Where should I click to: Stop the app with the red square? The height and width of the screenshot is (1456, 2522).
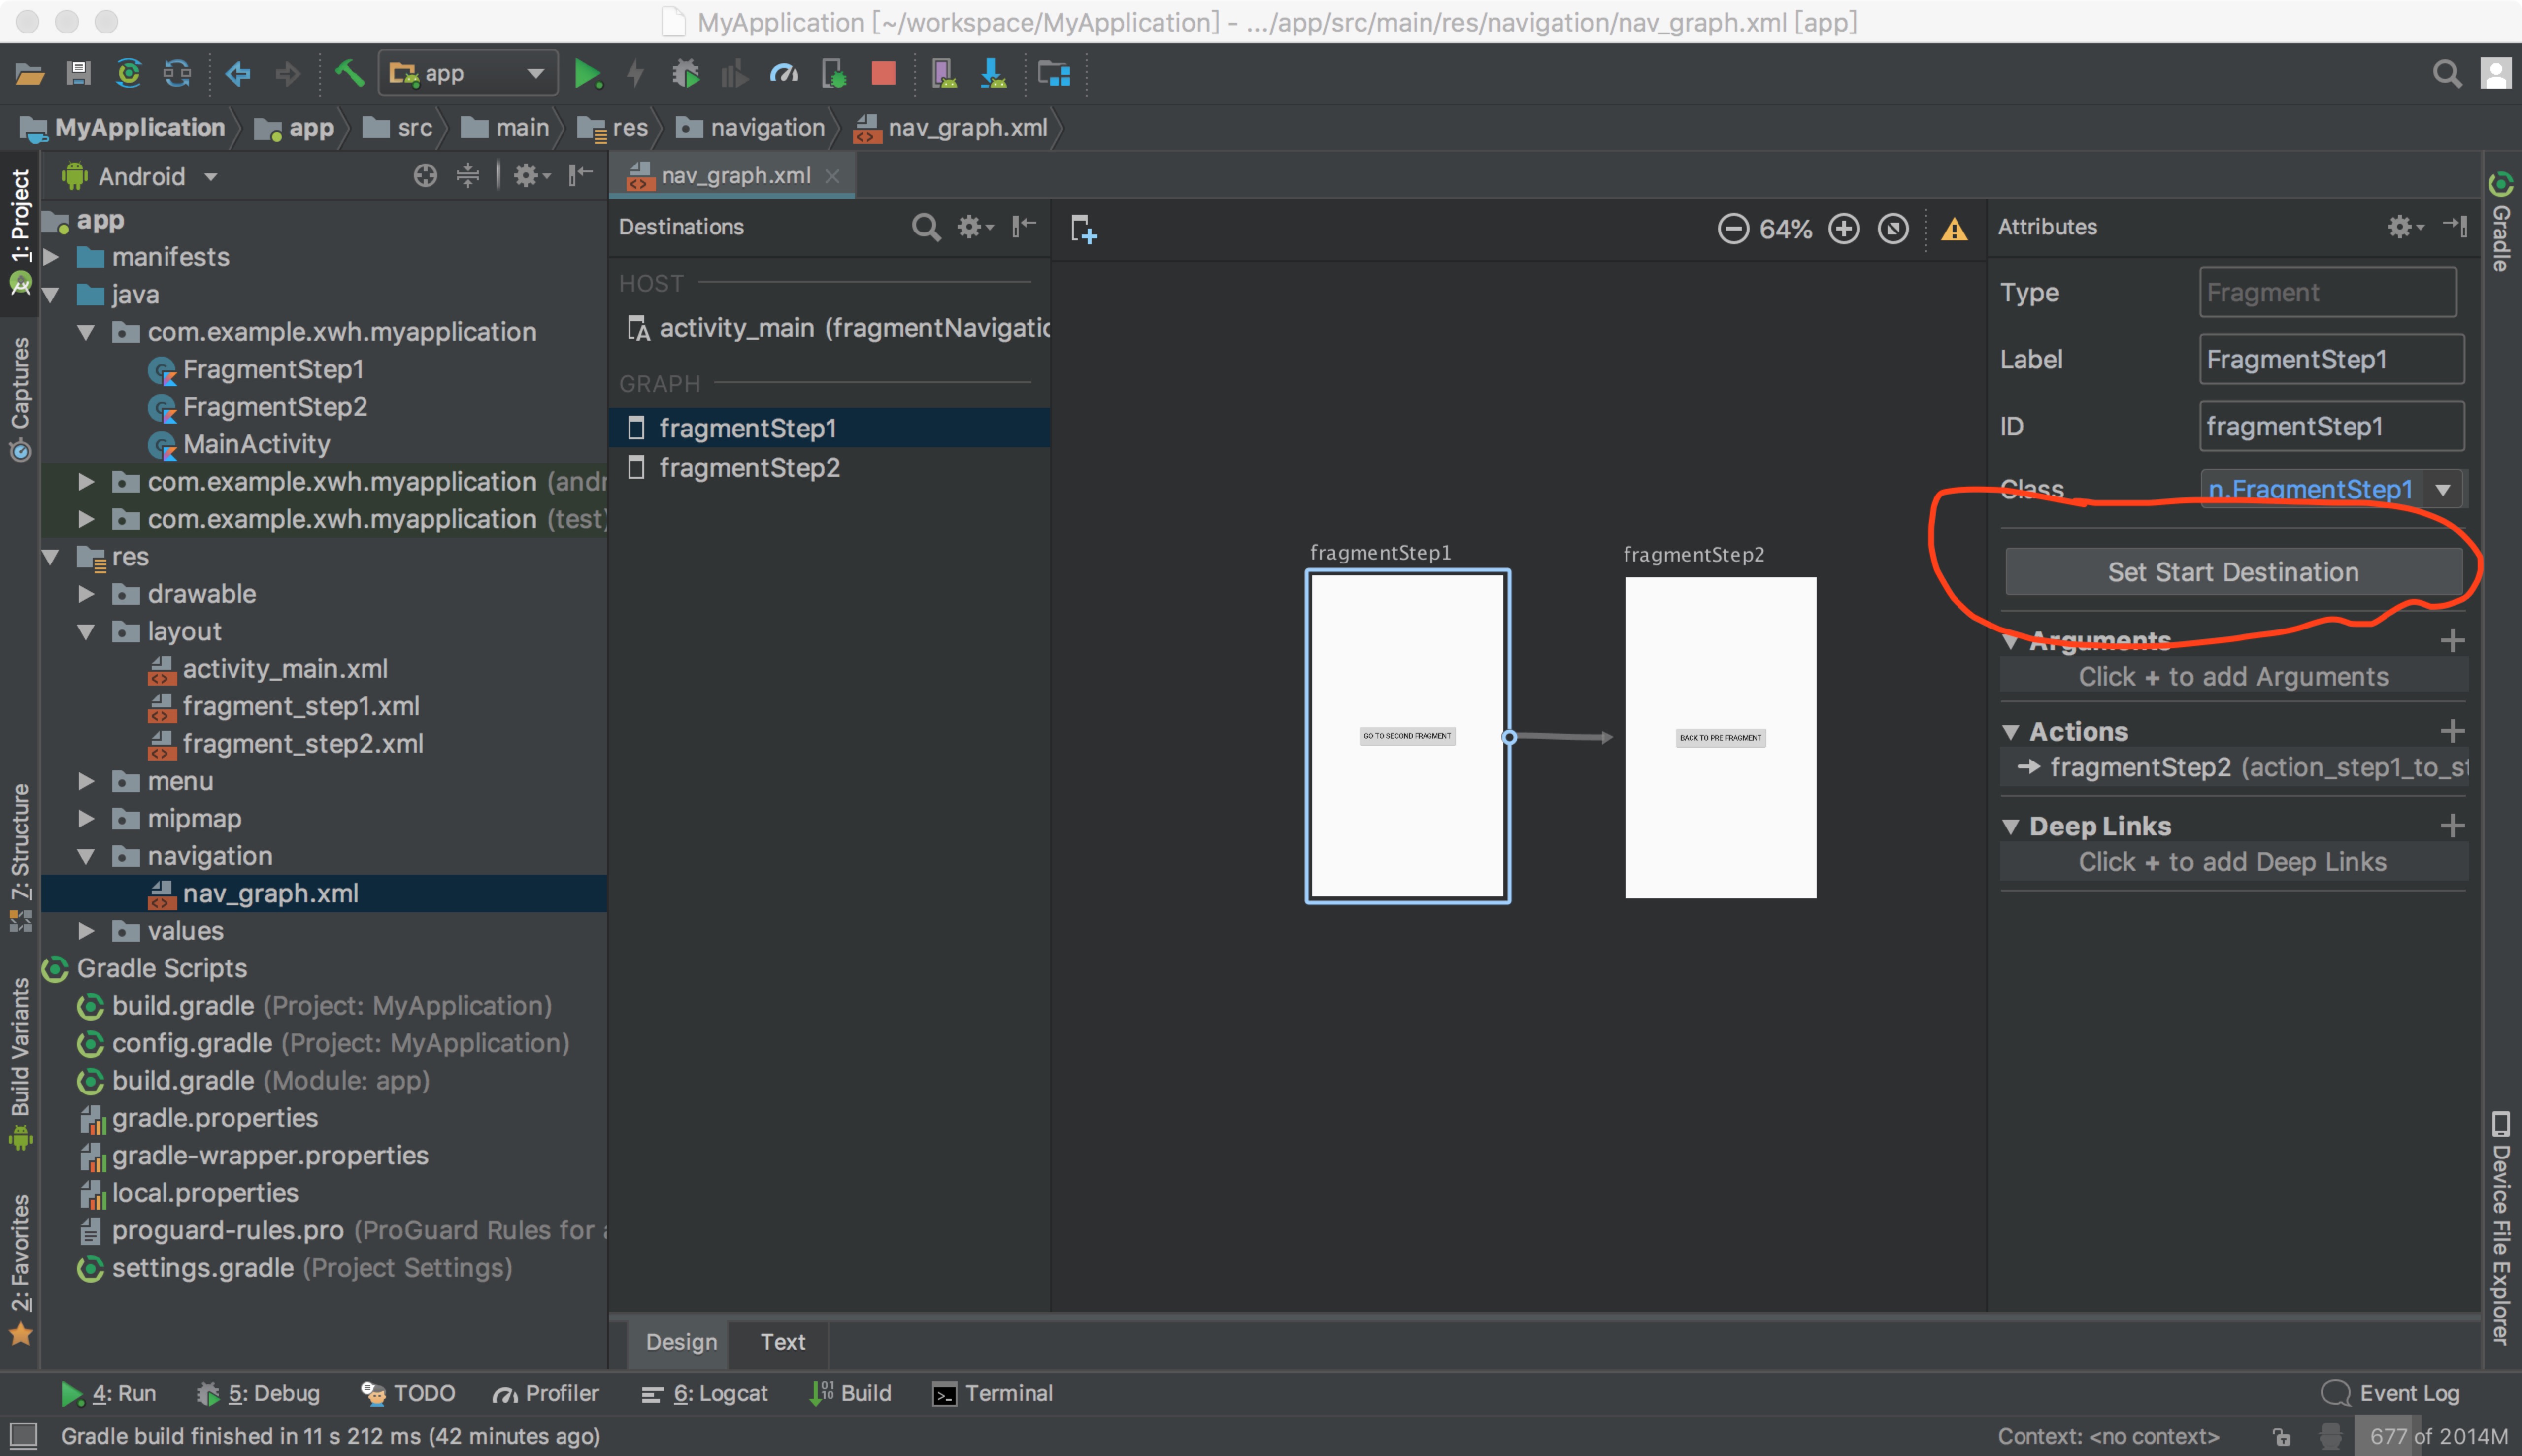883,73
